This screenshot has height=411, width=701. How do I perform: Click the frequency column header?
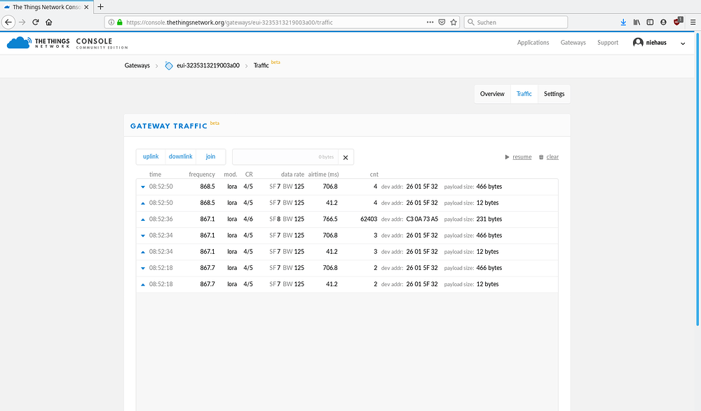point(202,175)
